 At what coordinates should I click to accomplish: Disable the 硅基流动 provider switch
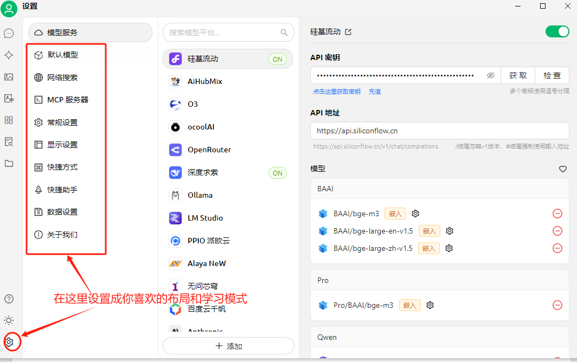[x=557, y=32]
